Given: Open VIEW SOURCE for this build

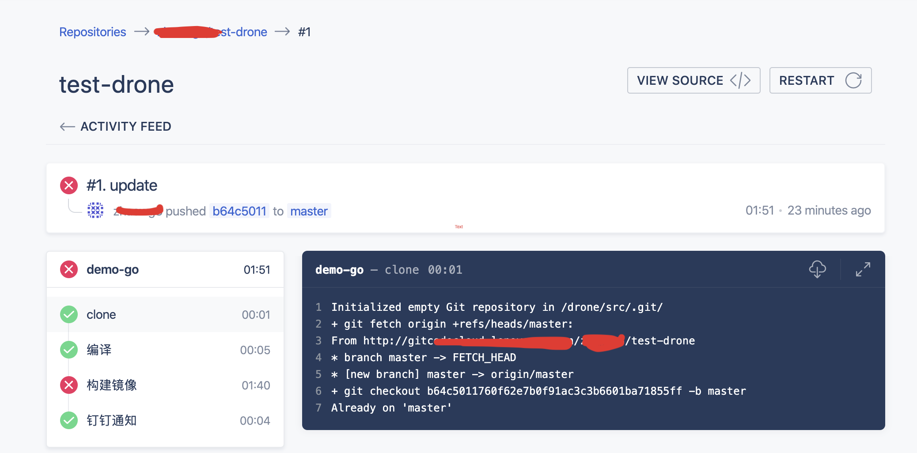Looking at the screenshot, I should coord(693,80).
